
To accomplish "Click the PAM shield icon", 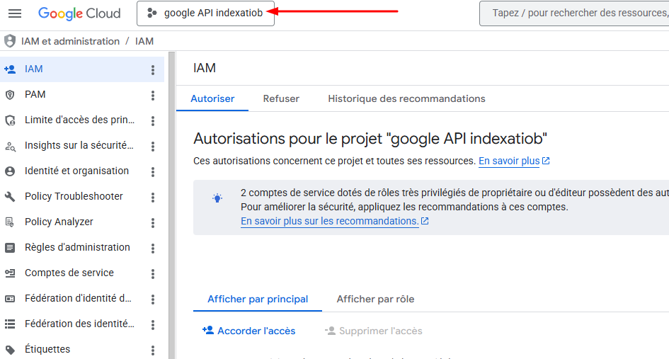I will 10,95.
